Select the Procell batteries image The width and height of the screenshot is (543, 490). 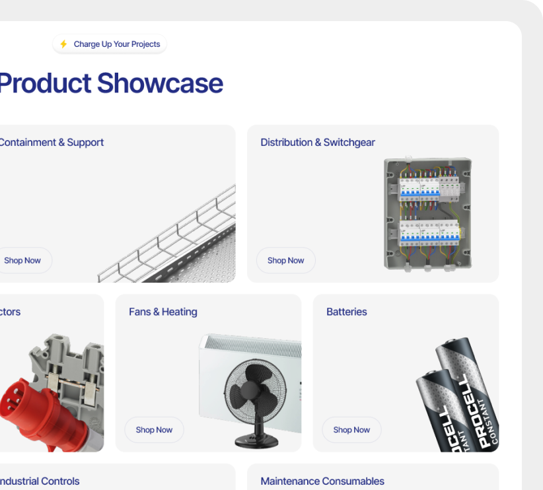pos(457,400)
